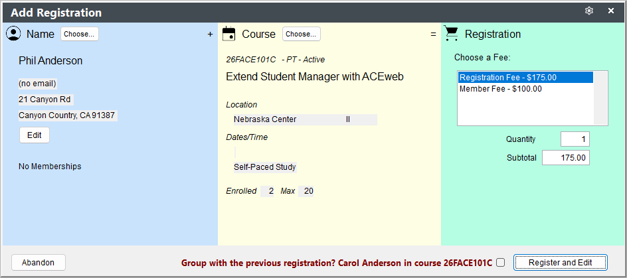The width and height of the screenshot is (627, 278).
Task: Click Register and Edit
Action: [560, 263]
